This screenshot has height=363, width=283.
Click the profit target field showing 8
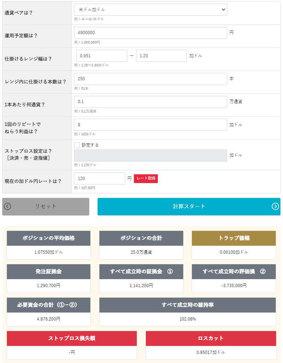click(151, 125)
